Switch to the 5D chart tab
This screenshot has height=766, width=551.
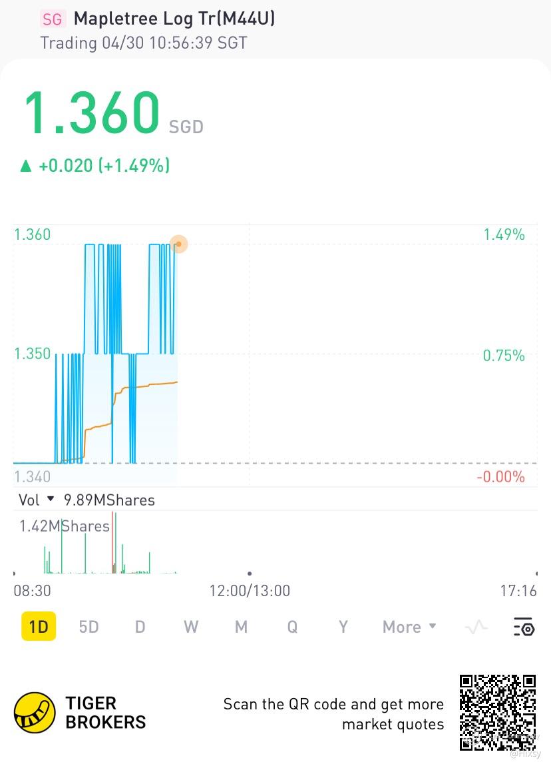pyautogui.click(x=89, y=627)
